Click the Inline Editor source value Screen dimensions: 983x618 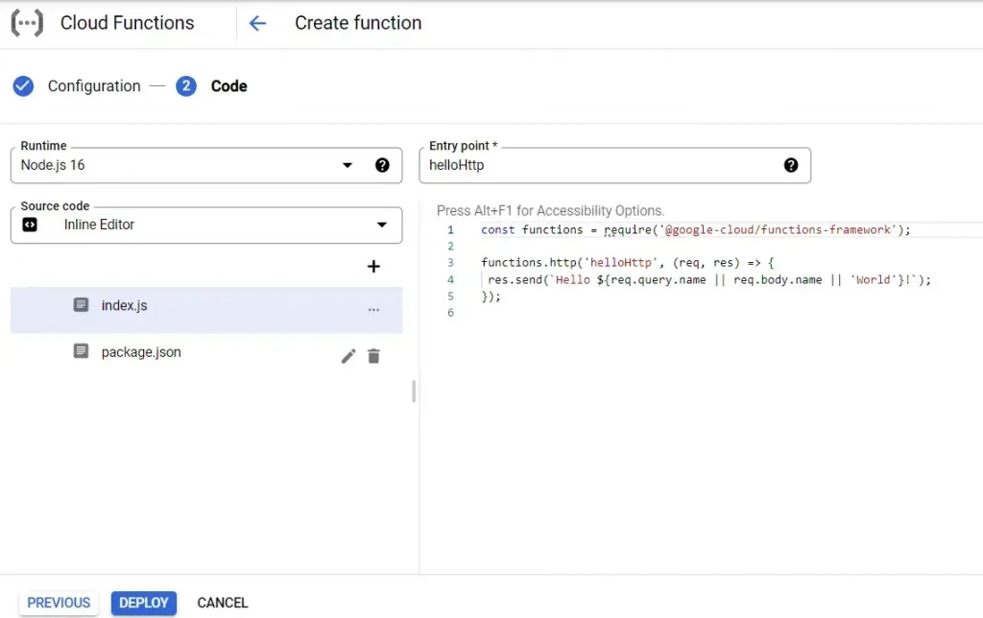click(99, 225)
